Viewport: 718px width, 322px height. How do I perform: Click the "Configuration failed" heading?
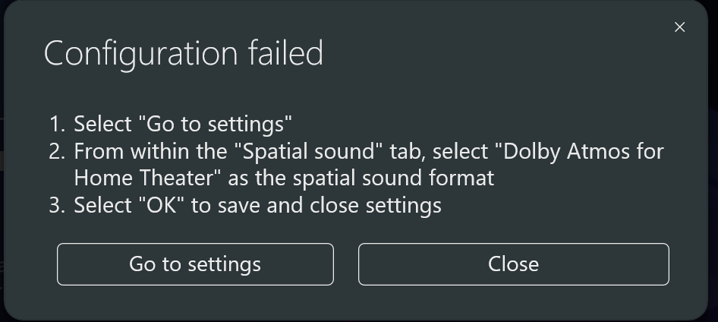[x=183, y=54]
